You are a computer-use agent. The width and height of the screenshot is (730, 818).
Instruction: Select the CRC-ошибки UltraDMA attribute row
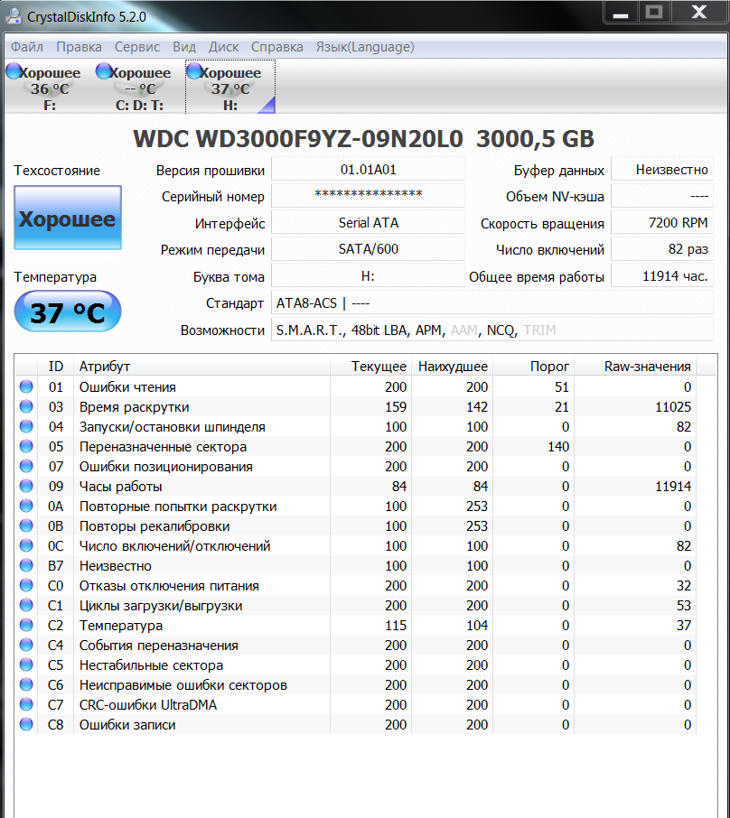tap(356, 704)
